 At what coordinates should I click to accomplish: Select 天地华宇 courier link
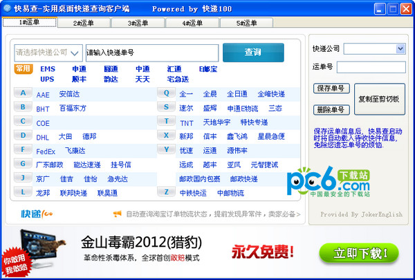(216, 122)
